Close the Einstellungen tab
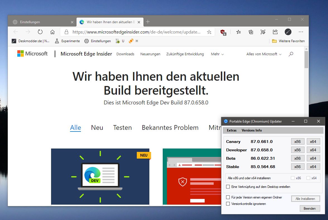Screen dimensions: 328x220 point(72,22)
